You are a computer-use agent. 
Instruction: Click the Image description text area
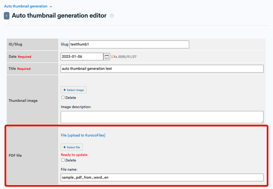(x=162, y=117)
